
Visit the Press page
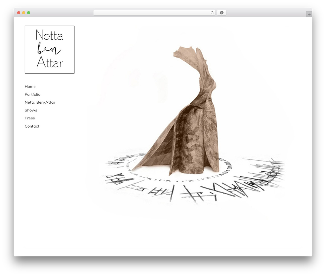pos(30,118)
